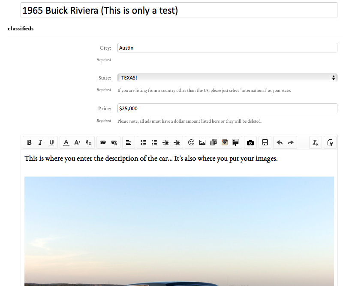The width and height of the screenshot is (343, 286).
Task: Click the description text in the editor
Action: coord(151,158)
